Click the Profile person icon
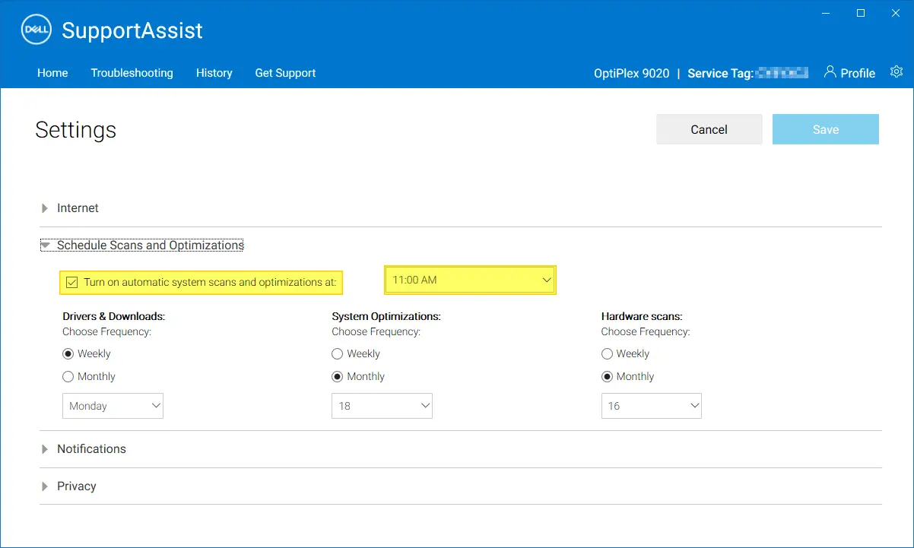Viewport: 914px width, 548px height. (x=830, y=72)
